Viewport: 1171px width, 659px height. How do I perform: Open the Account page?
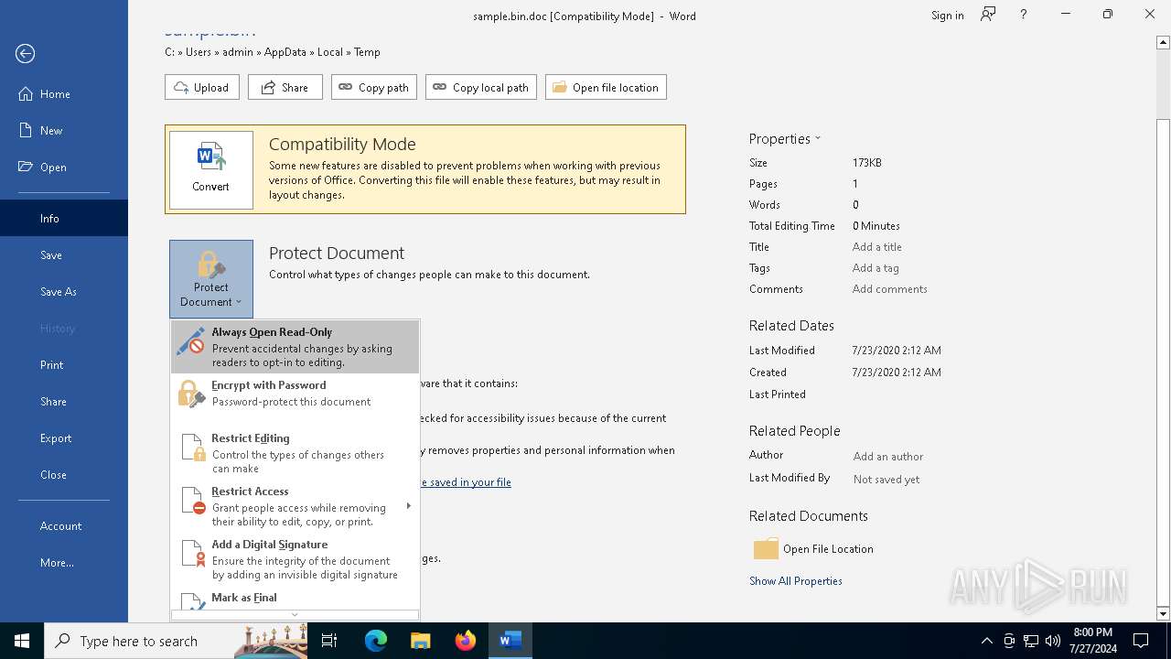[64, 526]
